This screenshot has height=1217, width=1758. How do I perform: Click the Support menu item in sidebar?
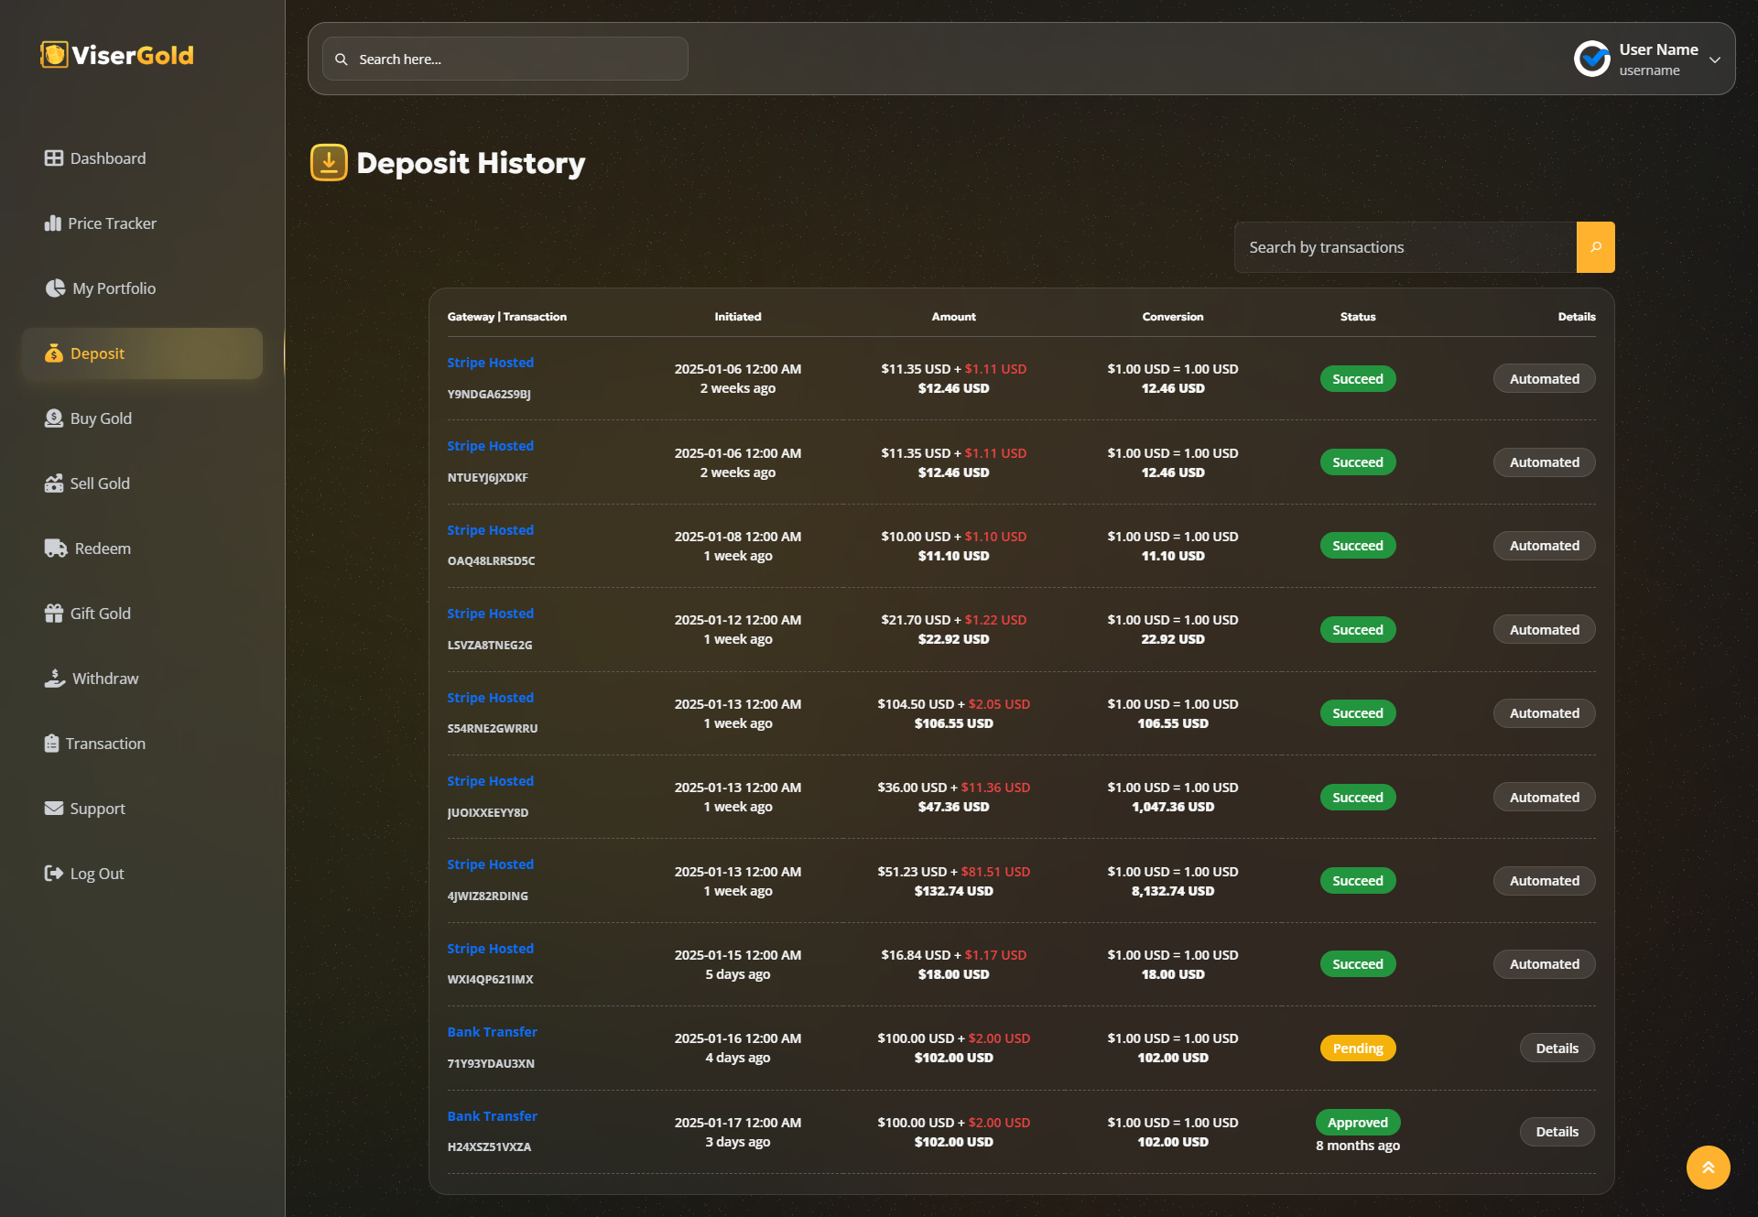tap(98, 807)
